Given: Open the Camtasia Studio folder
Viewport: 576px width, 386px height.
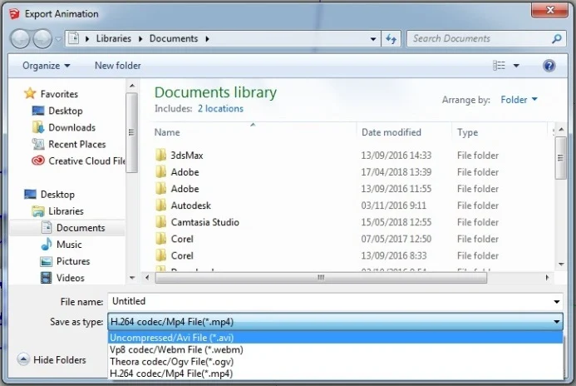Looking at the screenshot, I should pyautogui.click(x=204, y=222).
